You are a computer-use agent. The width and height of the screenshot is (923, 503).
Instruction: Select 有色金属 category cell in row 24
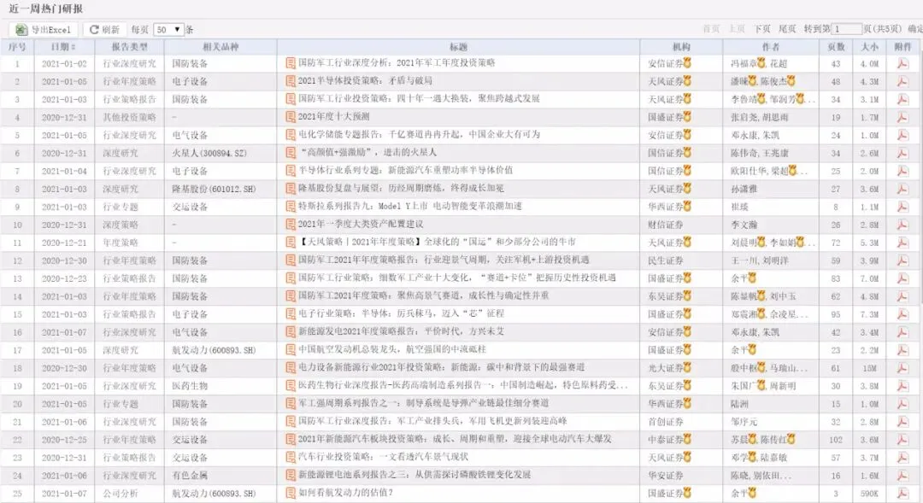coord(190,476)
